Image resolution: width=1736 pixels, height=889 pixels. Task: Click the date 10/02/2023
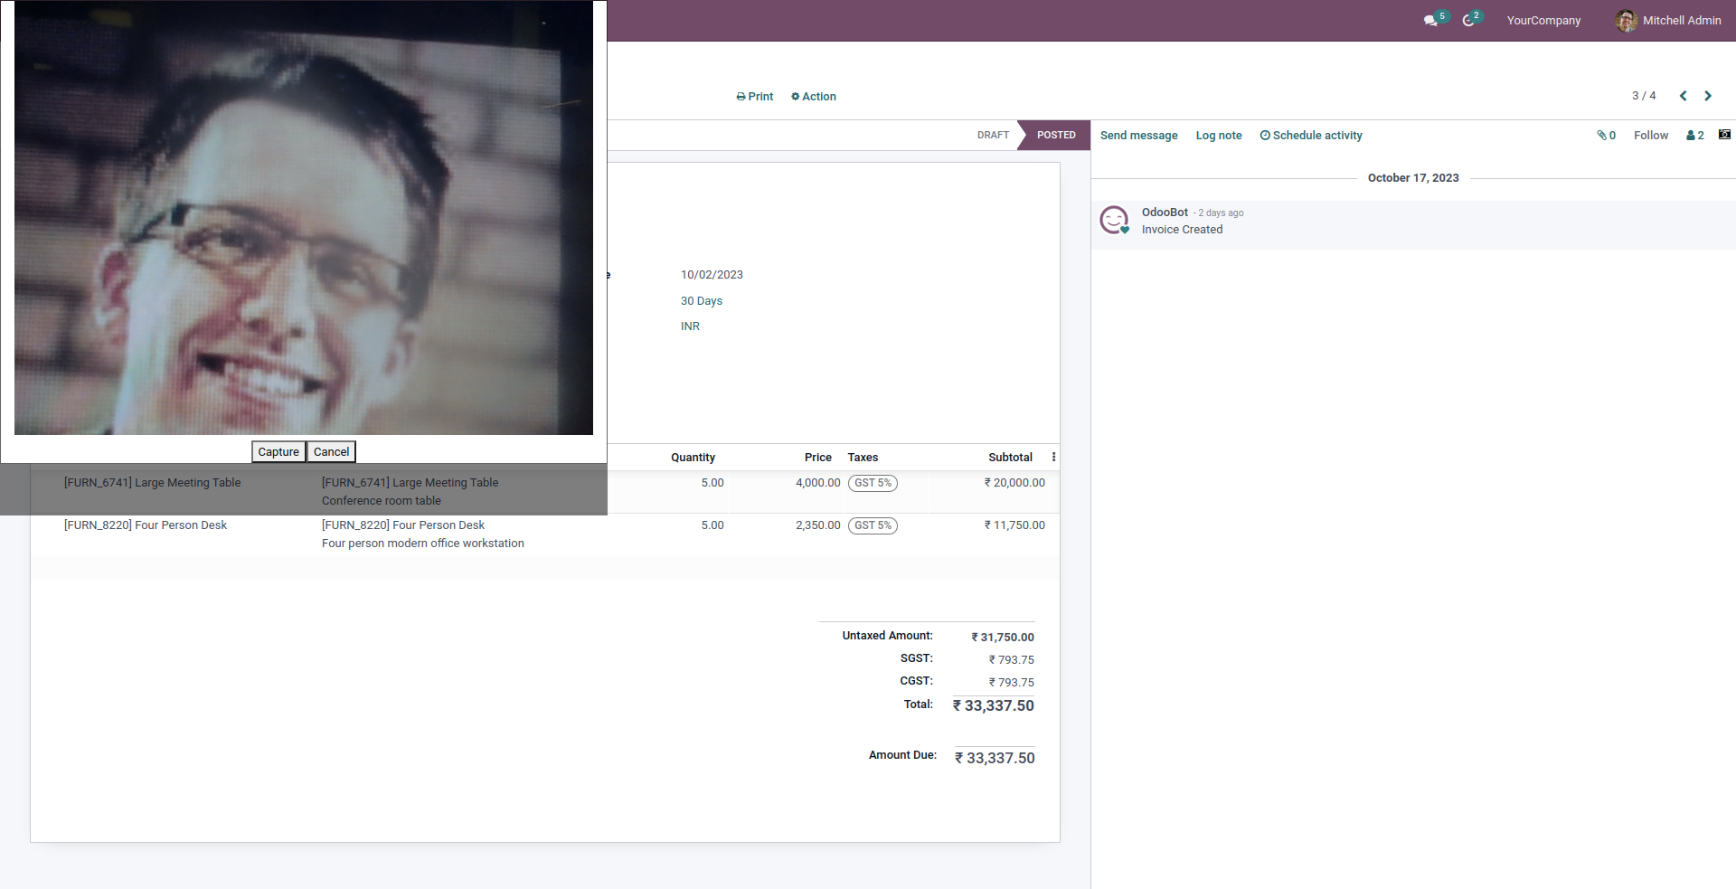[x=712, y=275]
